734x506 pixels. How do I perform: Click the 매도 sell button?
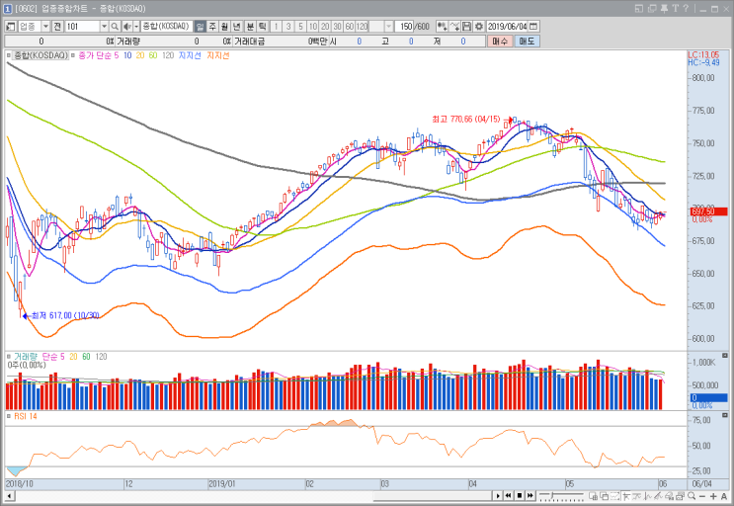coord(527,42)
